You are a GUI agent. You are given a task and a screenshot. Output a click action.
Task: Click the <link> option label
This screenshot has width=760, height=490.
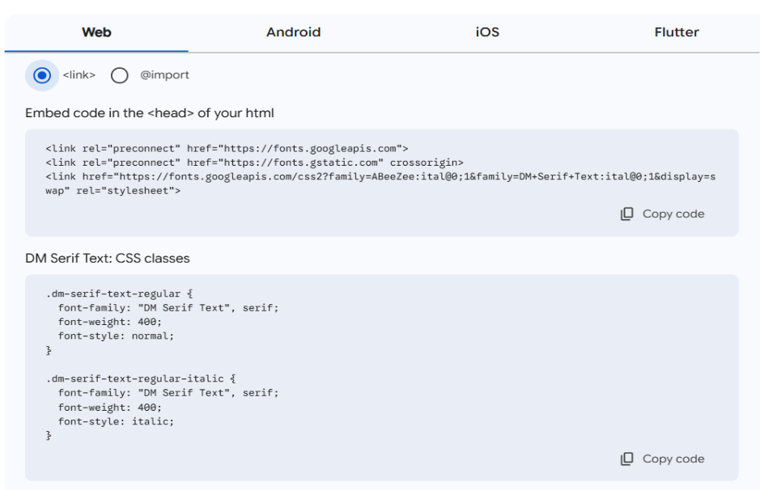[x=79, y=75]
